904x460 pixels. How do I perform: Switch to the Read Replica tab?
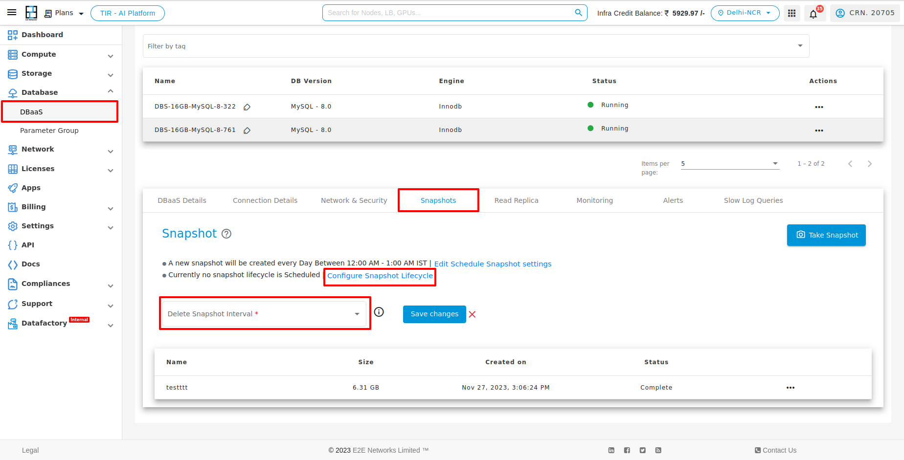click(x=516, y=200)
